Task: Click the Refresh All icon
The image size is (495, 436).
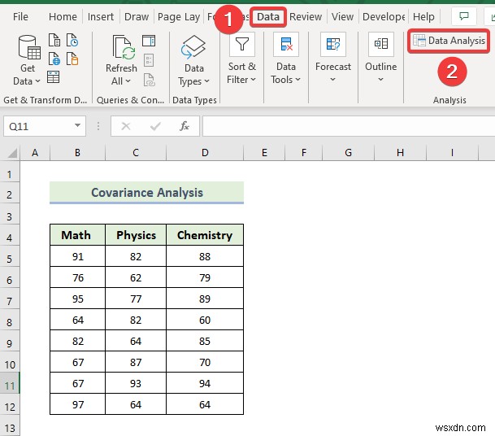Action: coord(124,48)
